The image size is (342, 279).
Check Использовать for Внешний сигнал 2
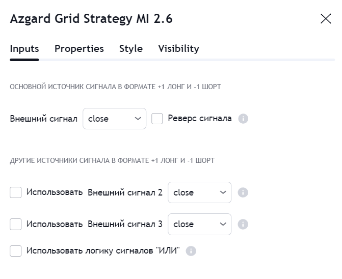pyautogui.click(x=16, y=192)
